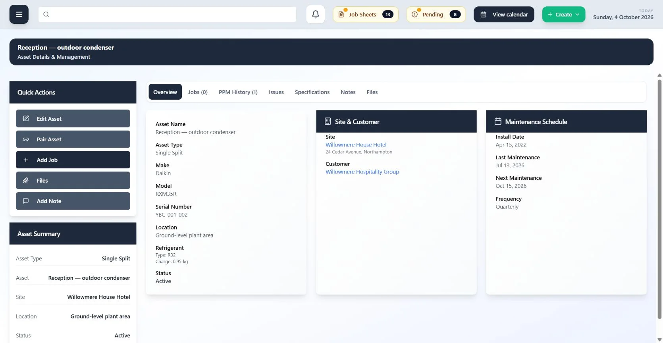This screenshot has width=663, height=343.
Task: Click the Add Job plus icon
Action: click(26, 160)
